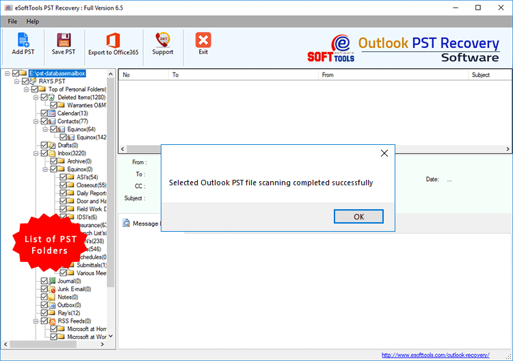This screenshot has height=361, width=513.
Task: Uncheck the Junk E-mail(0) checkbox
Action: click(44, 289)
